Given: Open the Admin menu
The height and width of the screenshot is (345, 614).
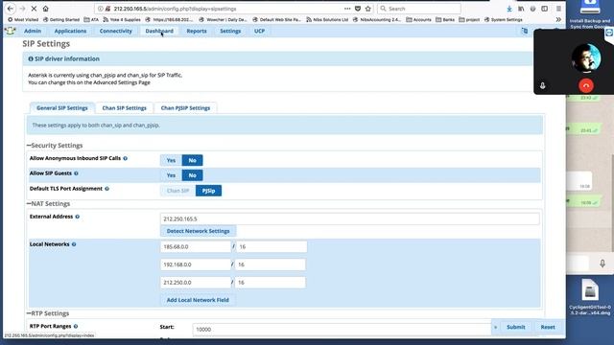Looking at the screenshot, I should pos(33,31).
